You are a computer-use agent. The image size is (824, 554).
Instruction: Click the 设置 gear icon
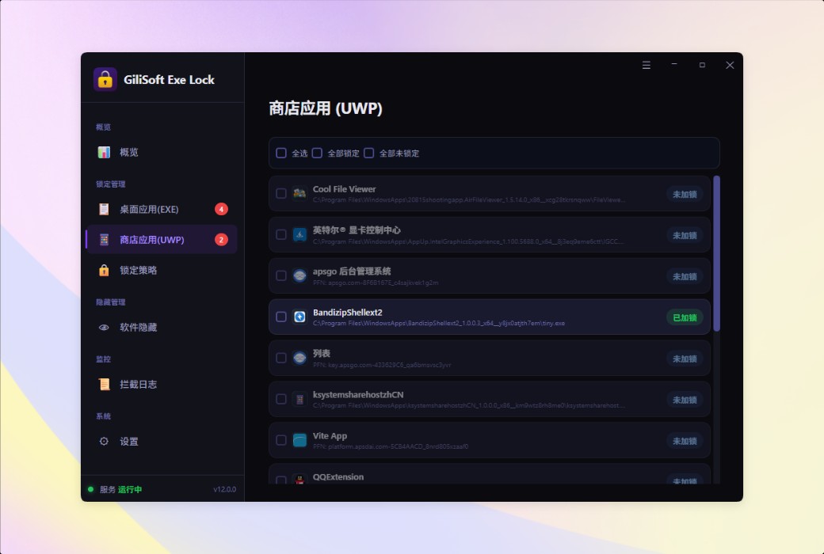pos(104,441)
